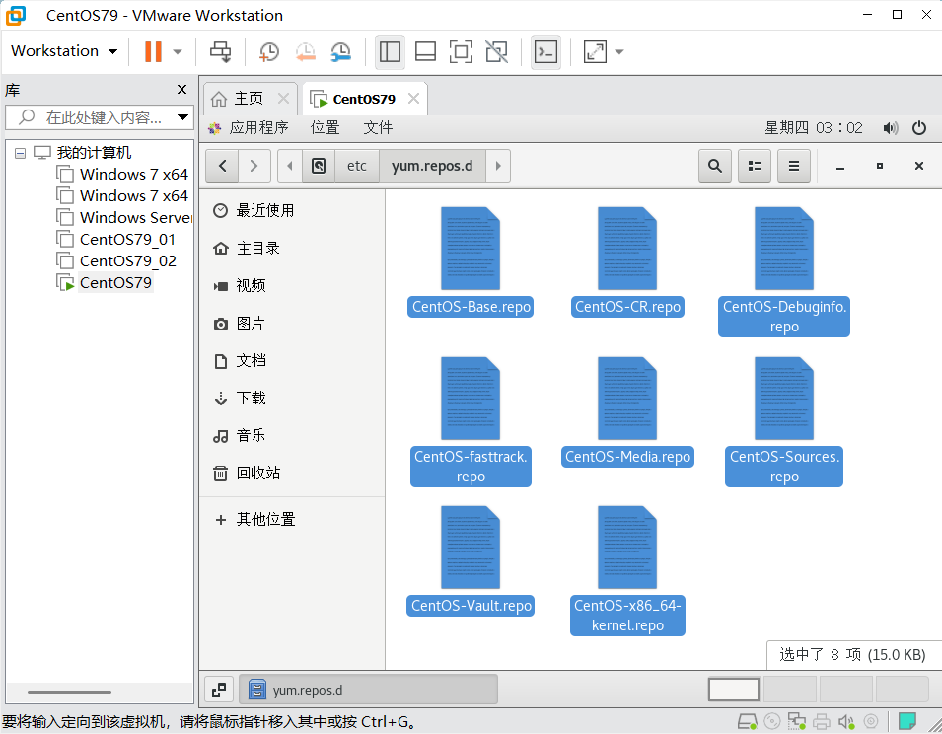Take a snapshot of this VM
Image resolution: width=942 pixels, height=734 pixels.
(268, 51)
